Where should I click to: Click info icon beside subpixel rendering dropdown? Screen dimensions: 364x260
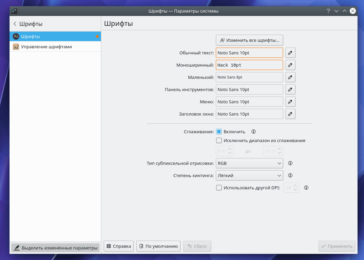(x=290, y=163)
